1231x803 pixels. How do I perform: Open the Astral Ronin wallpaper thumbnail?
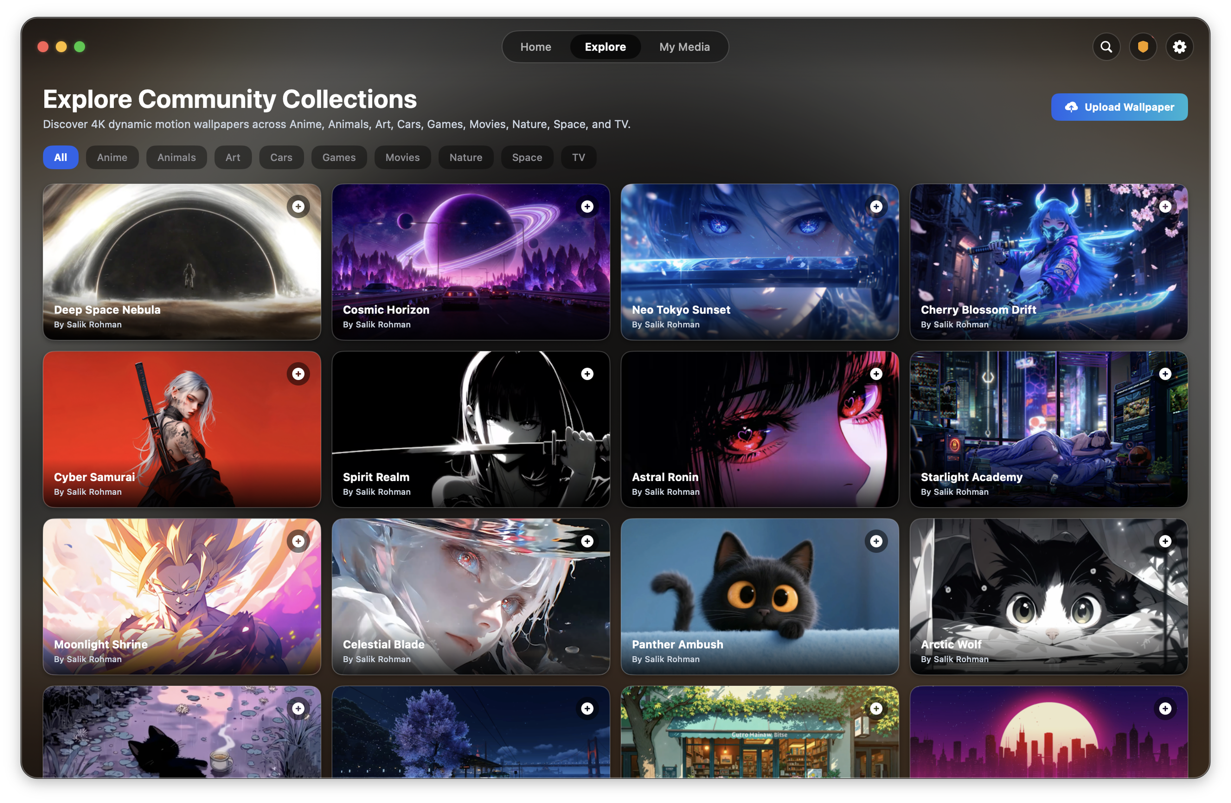[760, 429]
